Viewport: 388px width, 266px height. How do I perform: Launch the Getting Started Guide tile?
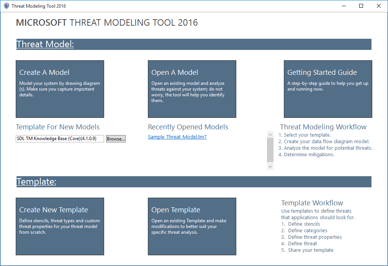click(x=328, y=89)
